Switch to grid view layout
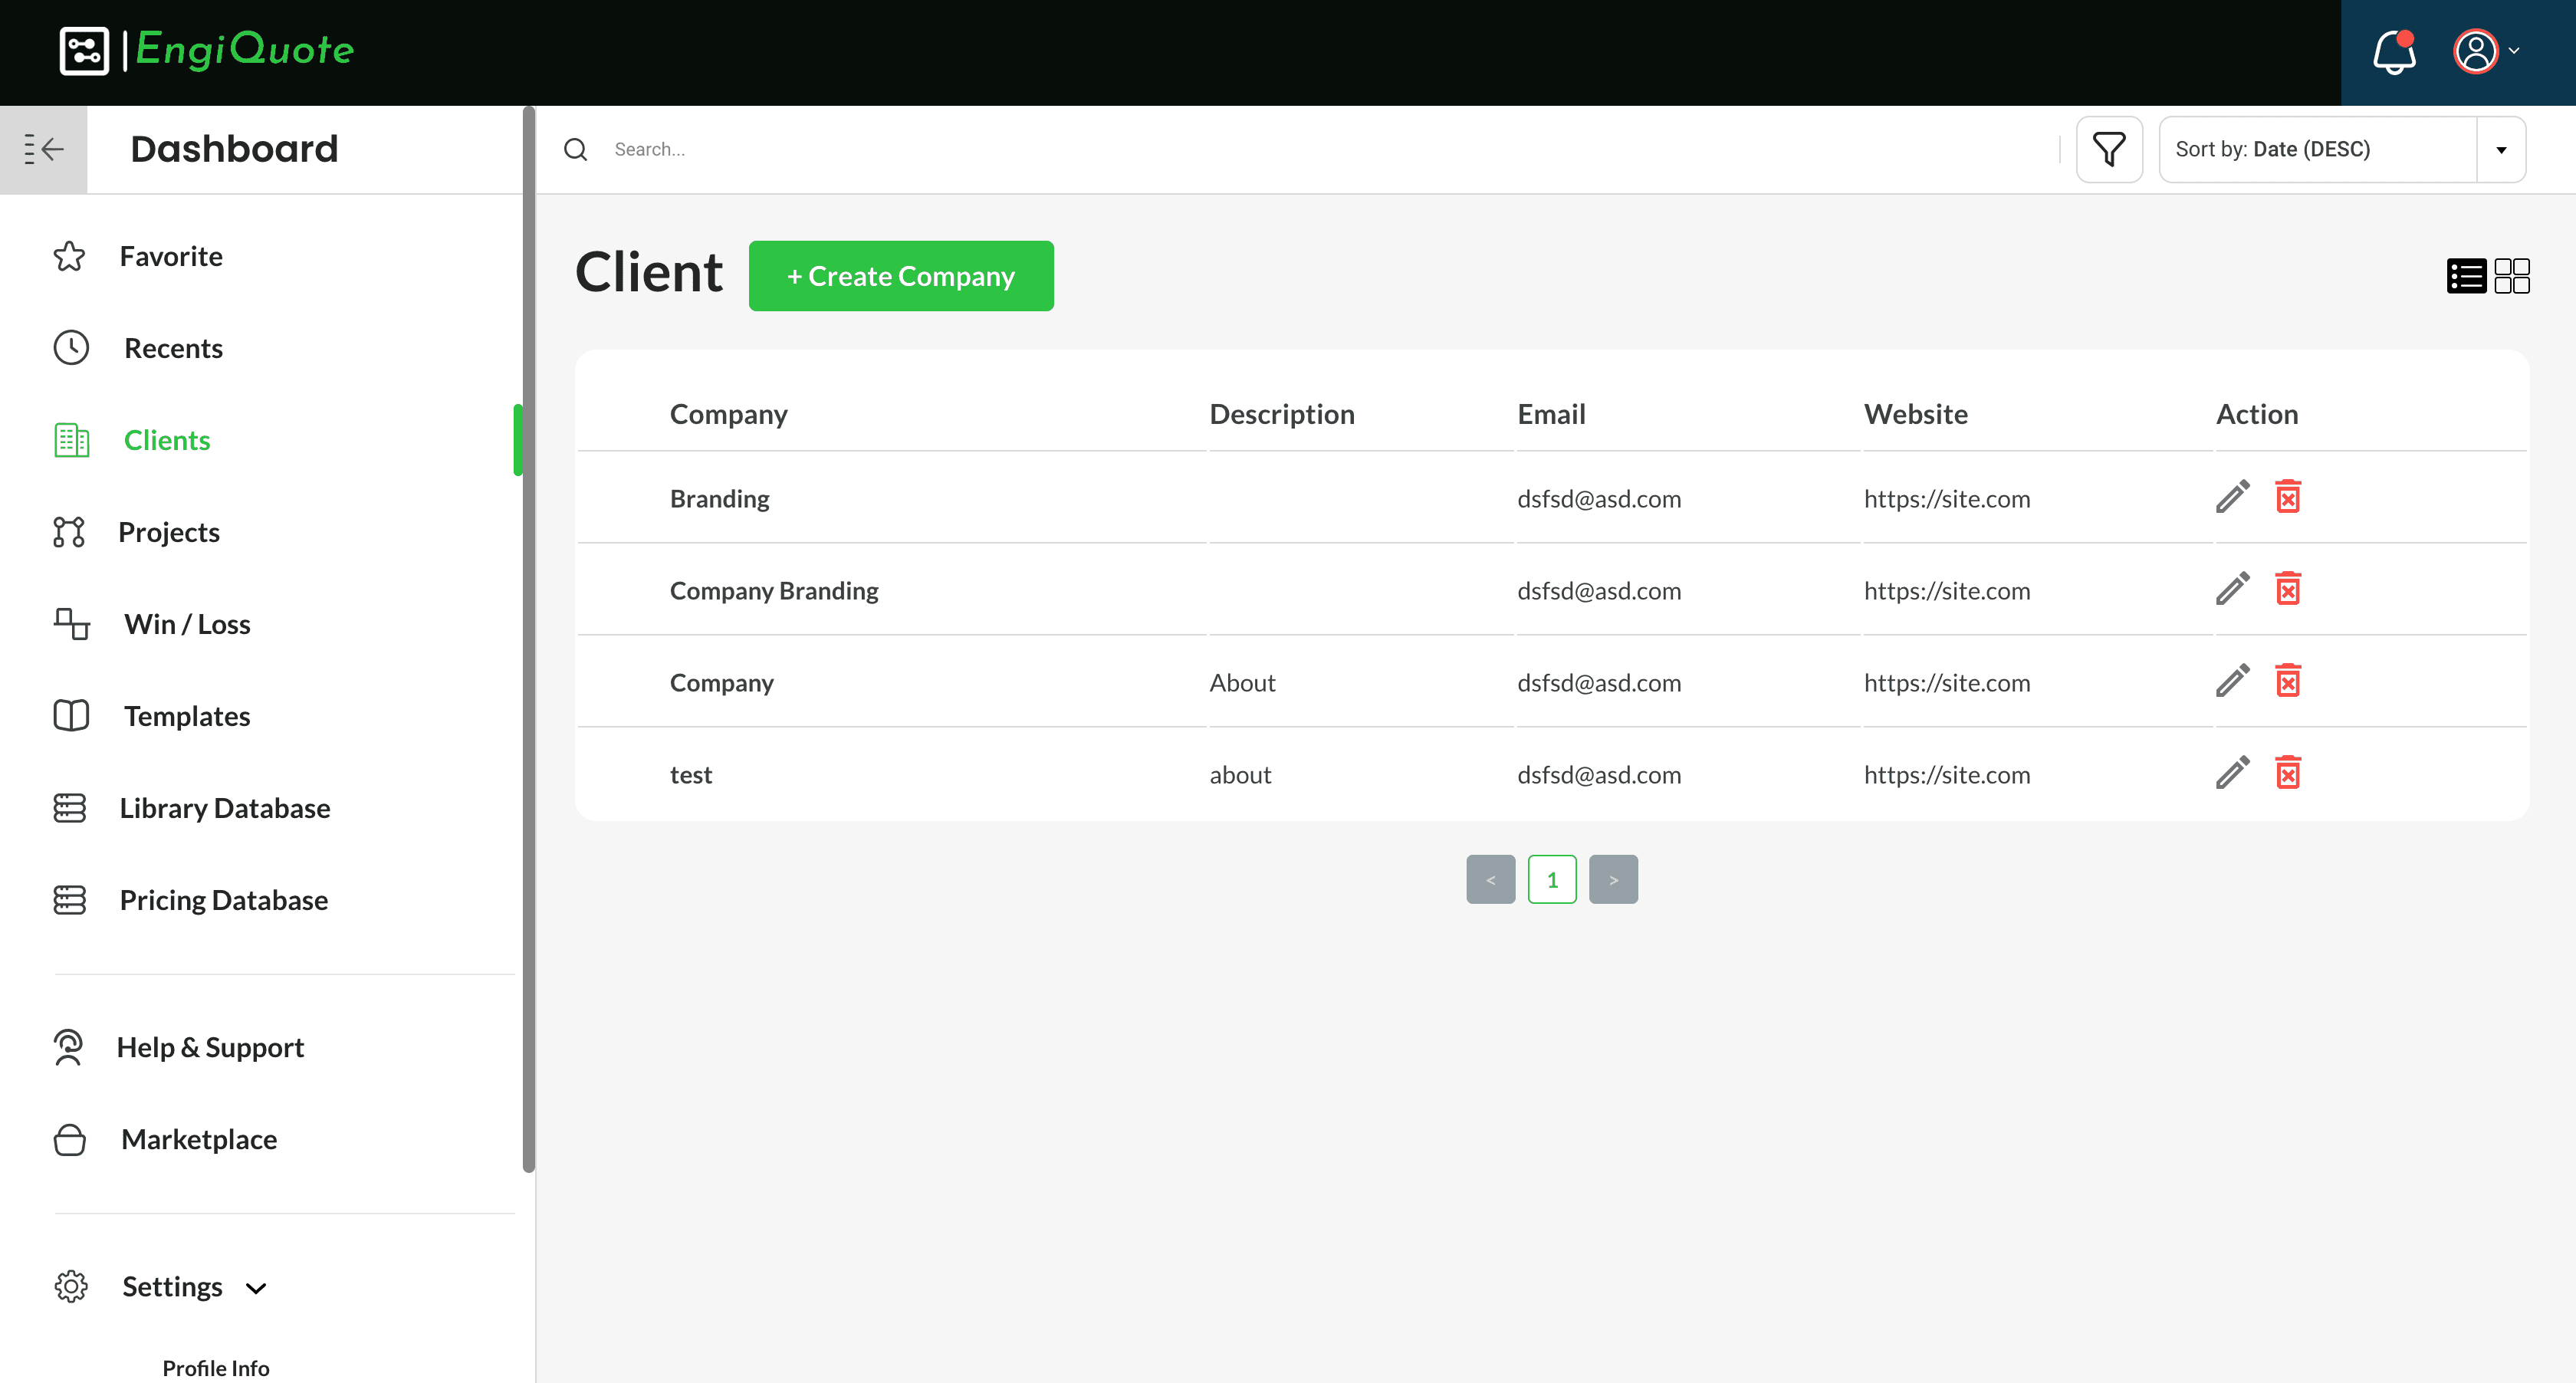This screenshot has height=1383, width=2576. coord(2511,276)
